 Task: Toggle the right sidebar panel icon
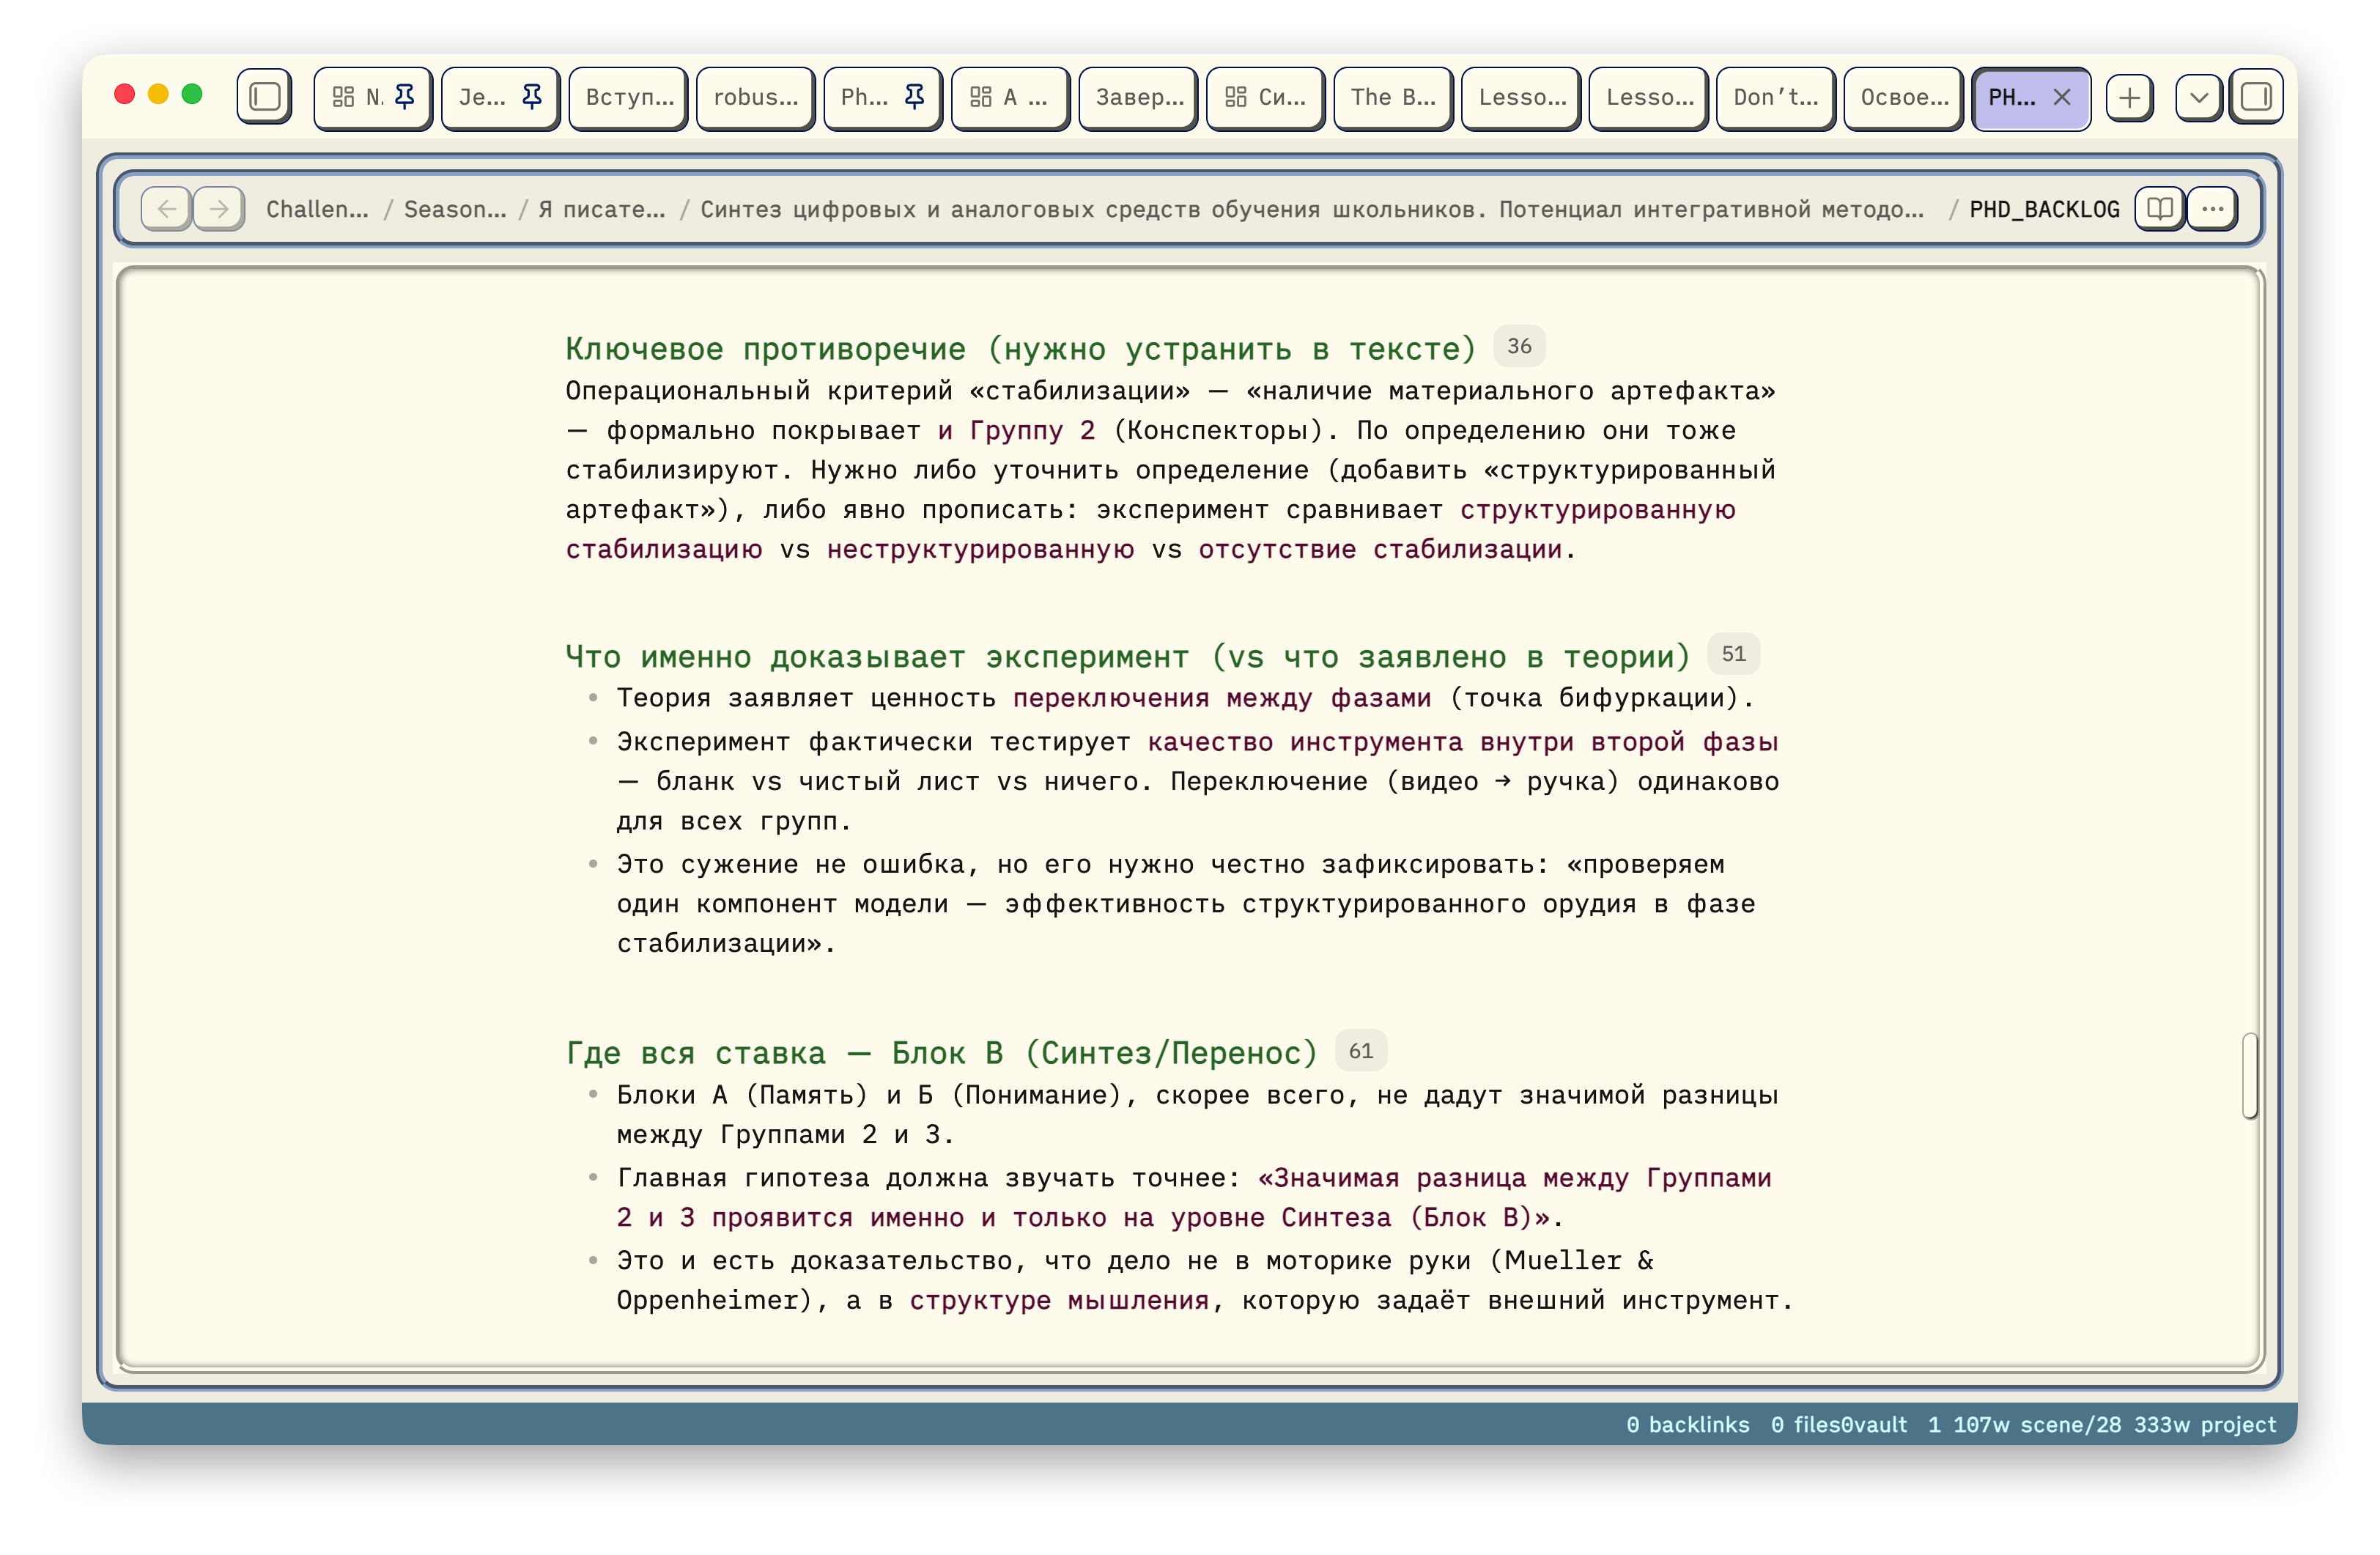[x=2256, y=97]
